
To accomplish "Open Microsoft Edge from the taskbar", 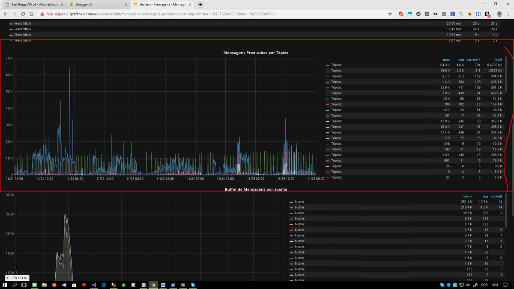I will click(x=104, y=285).
